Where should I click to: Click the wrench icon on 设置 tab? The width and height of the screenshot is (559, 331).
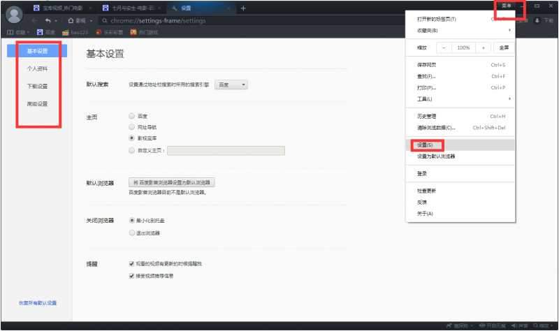[x=174, y=8]
